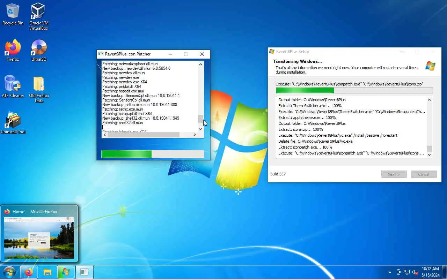Click 'New backup: SensorsCpl.dll.mun 10.0.19041.1' line

pyautogui.click(x=141, y=96)
